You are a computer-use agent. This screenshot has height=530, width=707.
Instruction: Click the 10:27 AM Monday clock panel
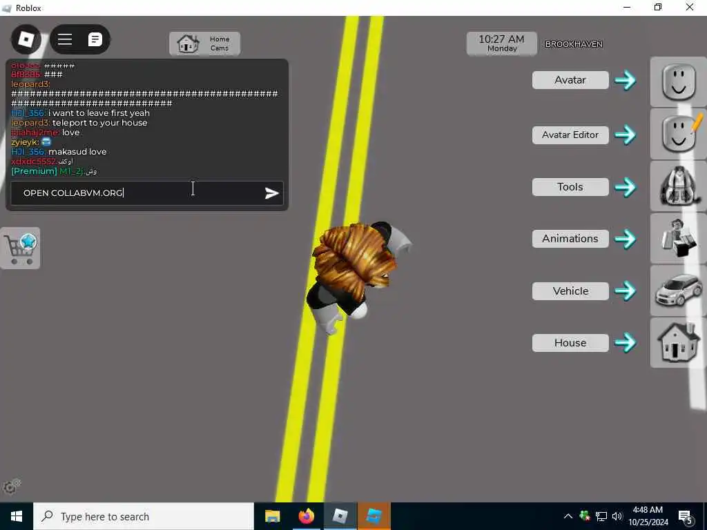pos(501,43)
